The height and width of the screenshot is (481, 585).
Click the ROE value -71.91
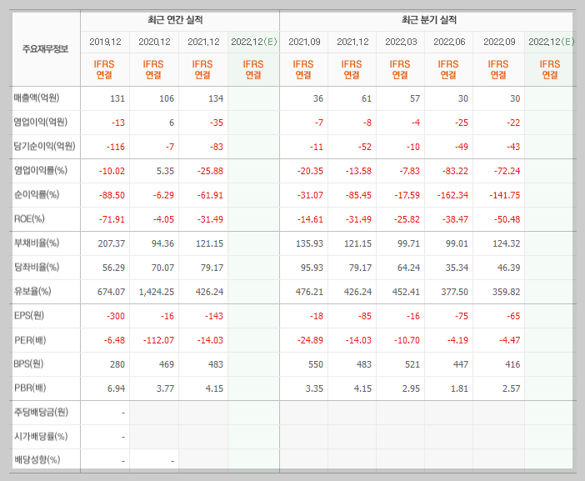point(112,219)
